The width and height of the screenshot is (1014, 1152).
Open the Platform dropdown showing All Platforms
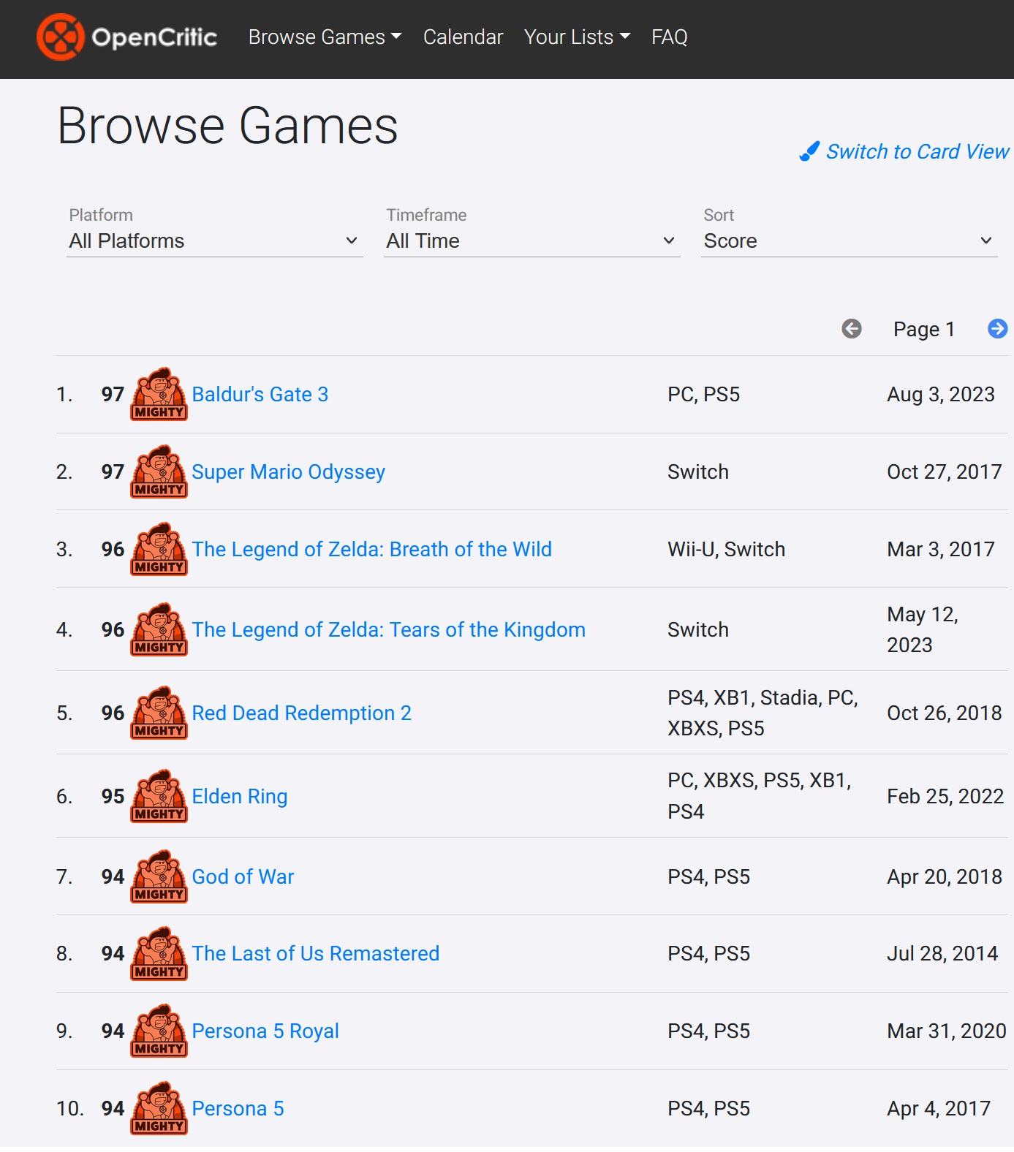pos(215,241)
